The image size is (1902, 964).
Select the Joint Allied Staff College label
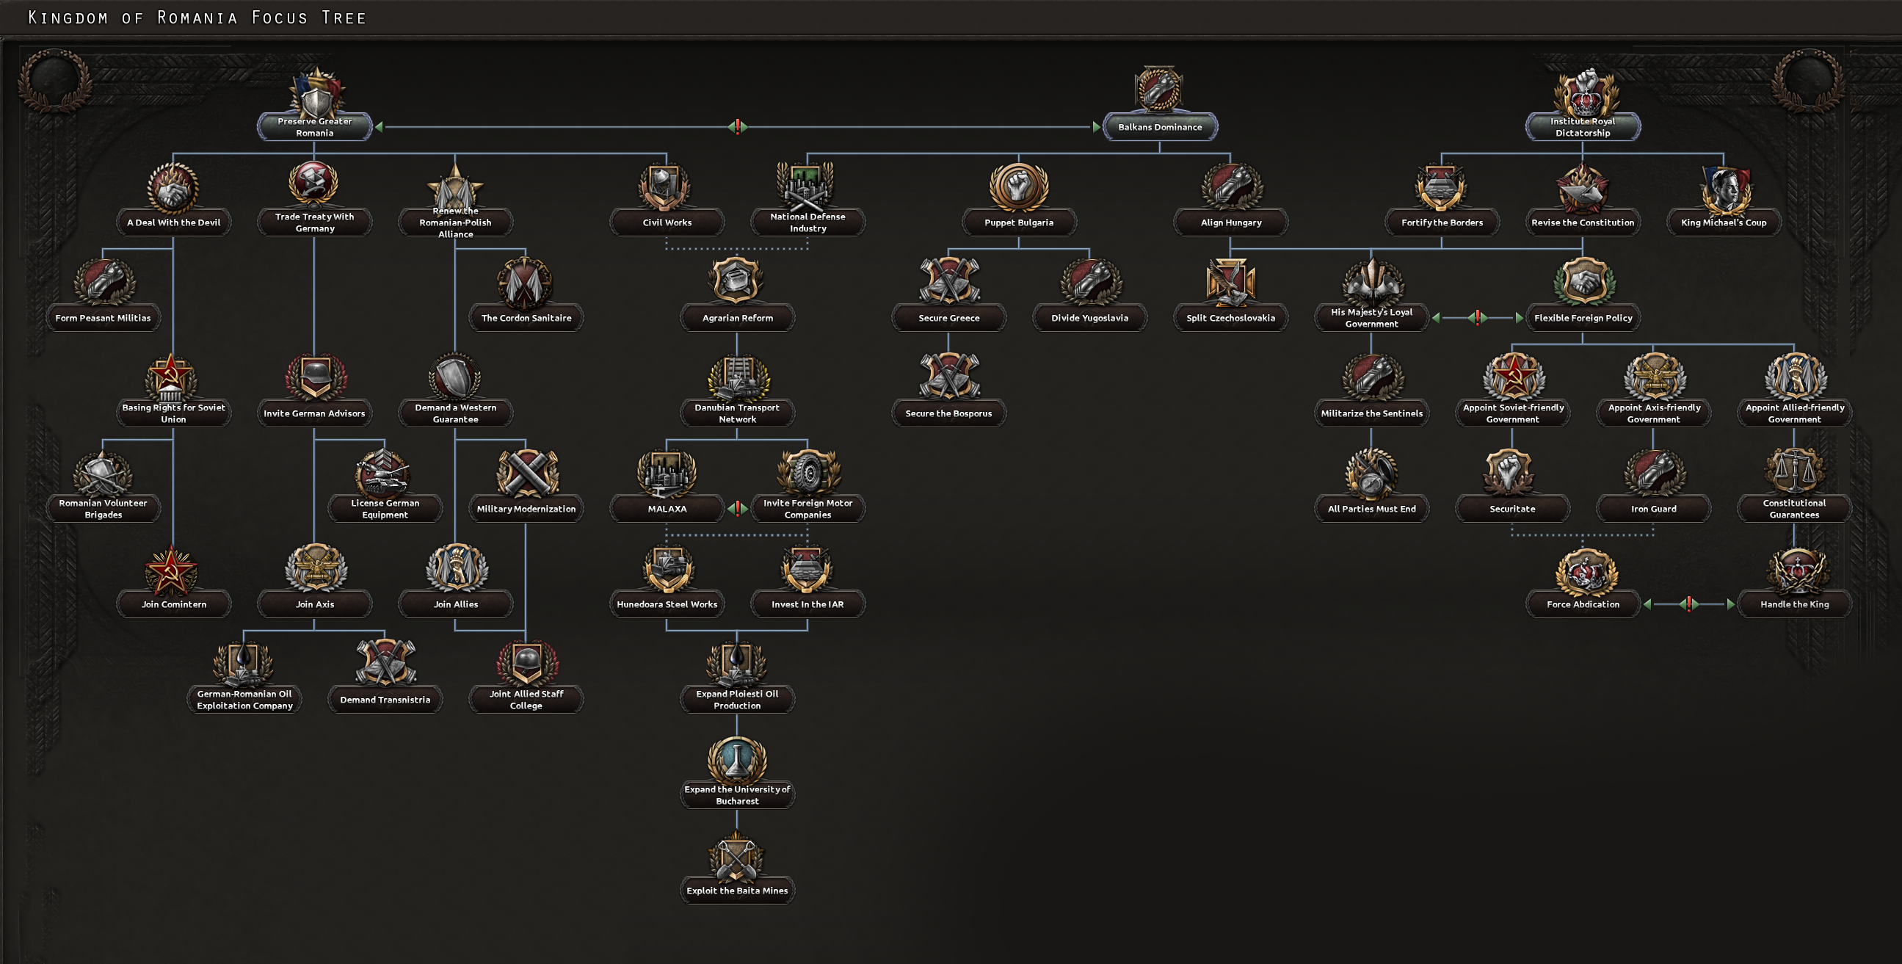(526, 699)
